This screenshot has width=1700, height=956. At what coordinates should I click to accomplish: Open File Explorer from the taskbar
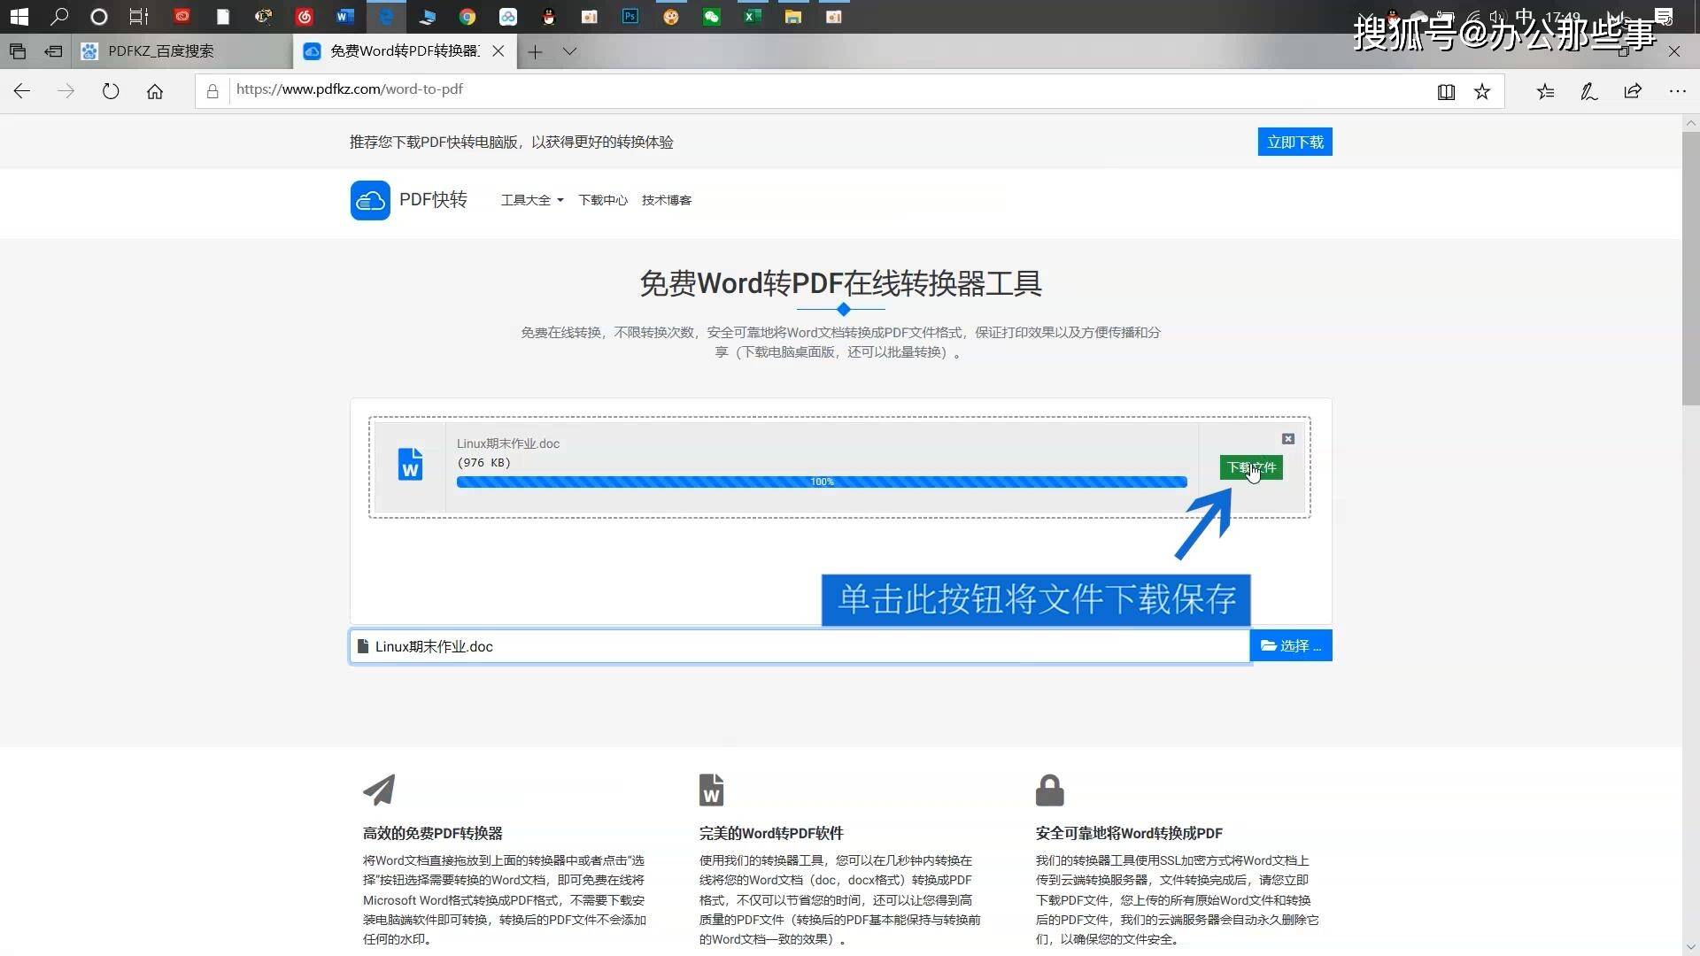pyautogui.click(x=793, y=16)
